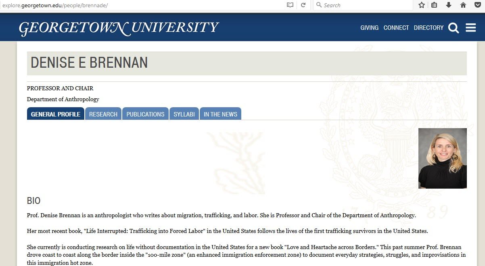Image resolution: width=485 pixels, height=266 pixels.
Task: Toggle Reader View for the article
Action: pos(290,5)
